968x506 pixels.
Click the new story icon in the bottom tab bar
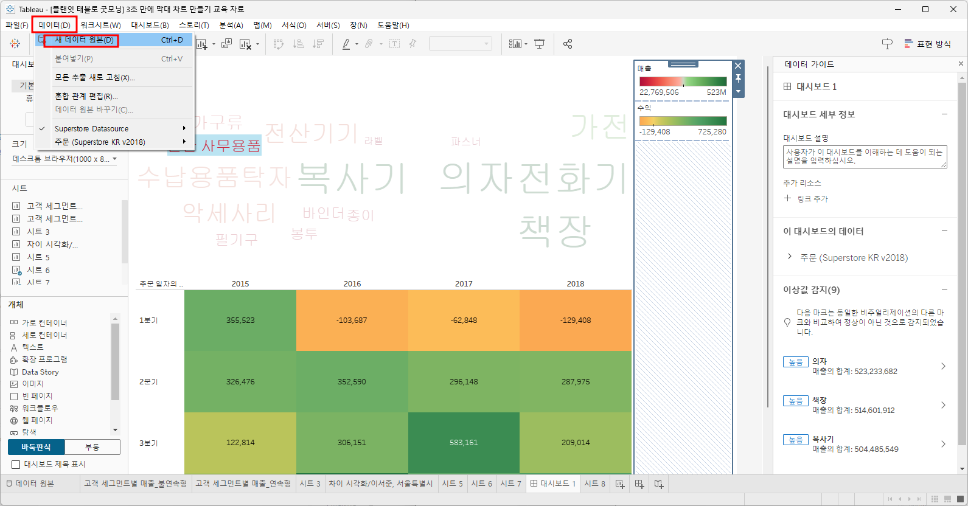[659, 484]
